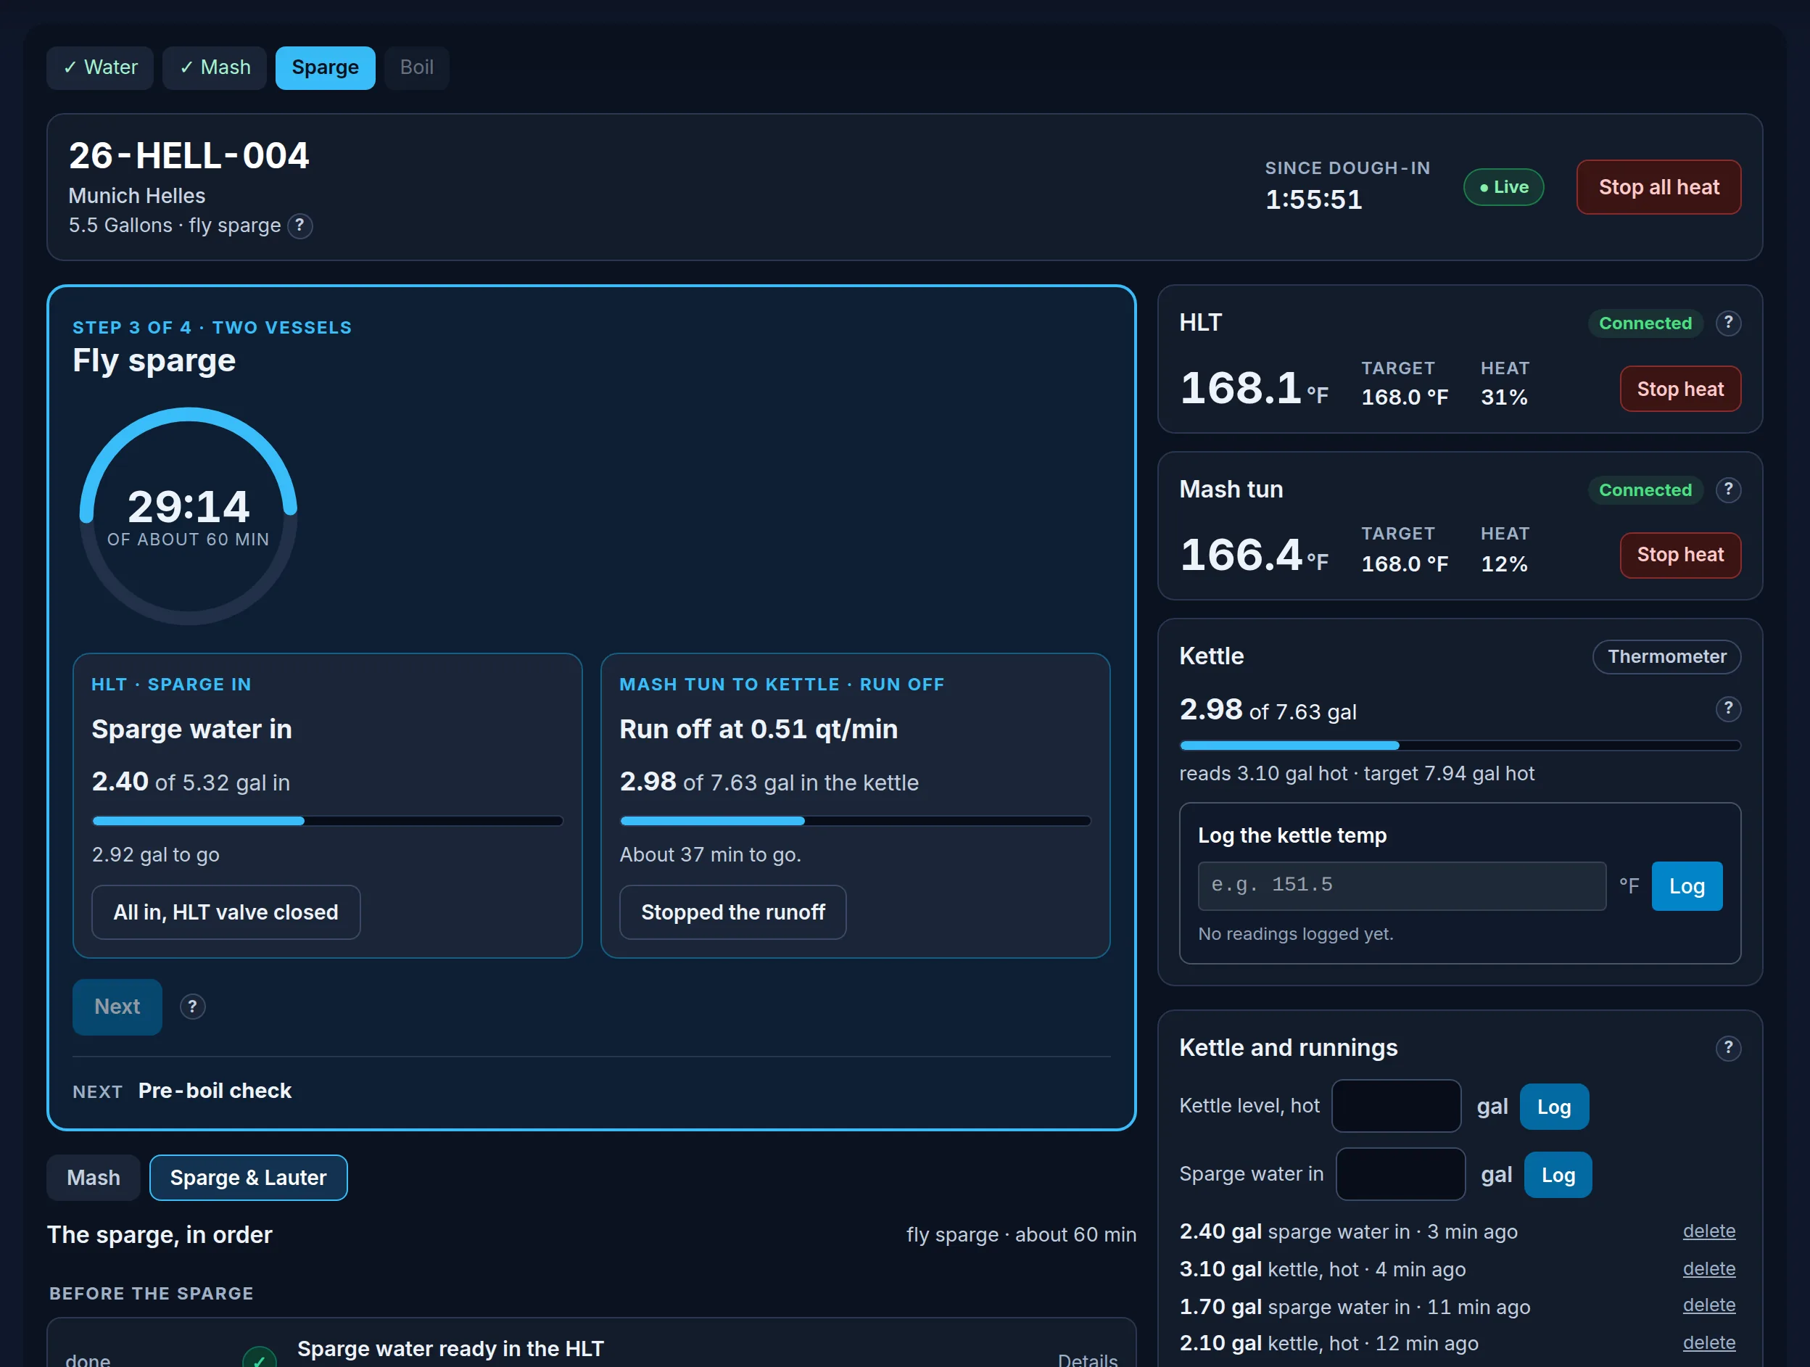Delete the 2.40 gal sparge water entry
The image size is (1810, 1367).
[x=1708, y=1232]
